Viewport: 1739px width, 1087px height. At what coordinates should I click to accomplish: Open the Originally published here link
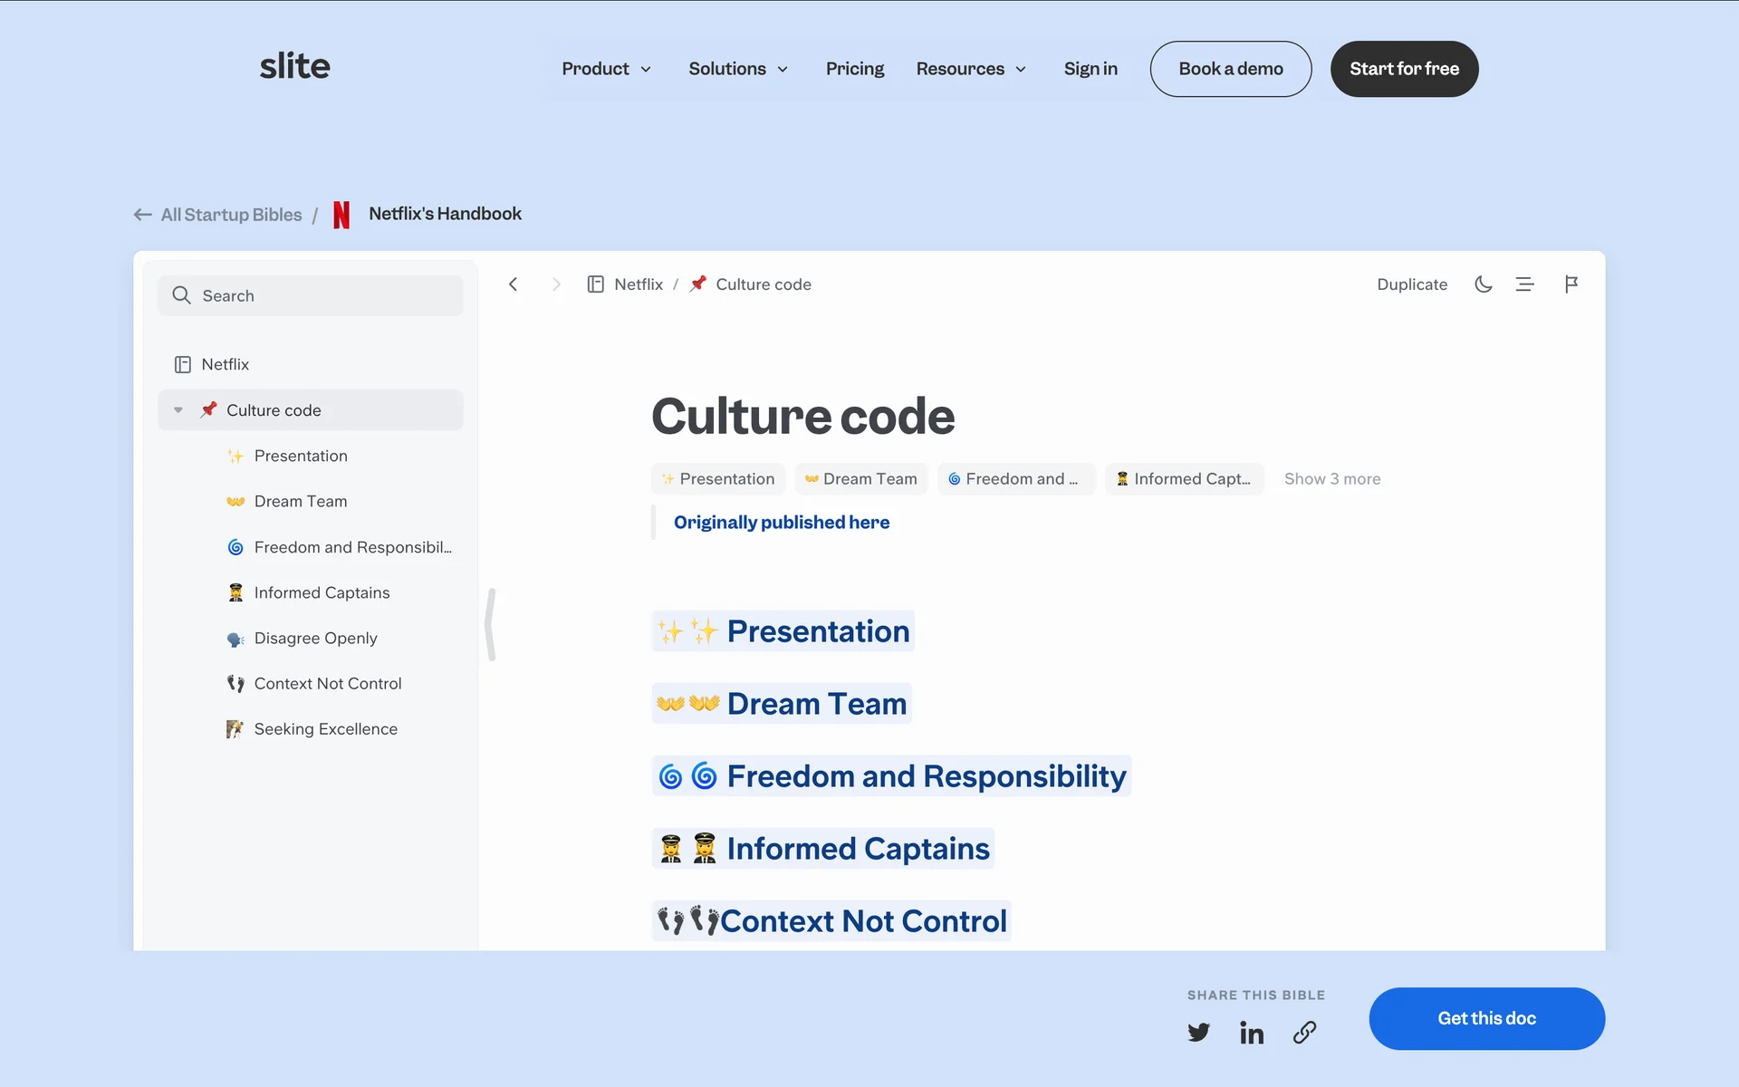click(x=781, y=523)
